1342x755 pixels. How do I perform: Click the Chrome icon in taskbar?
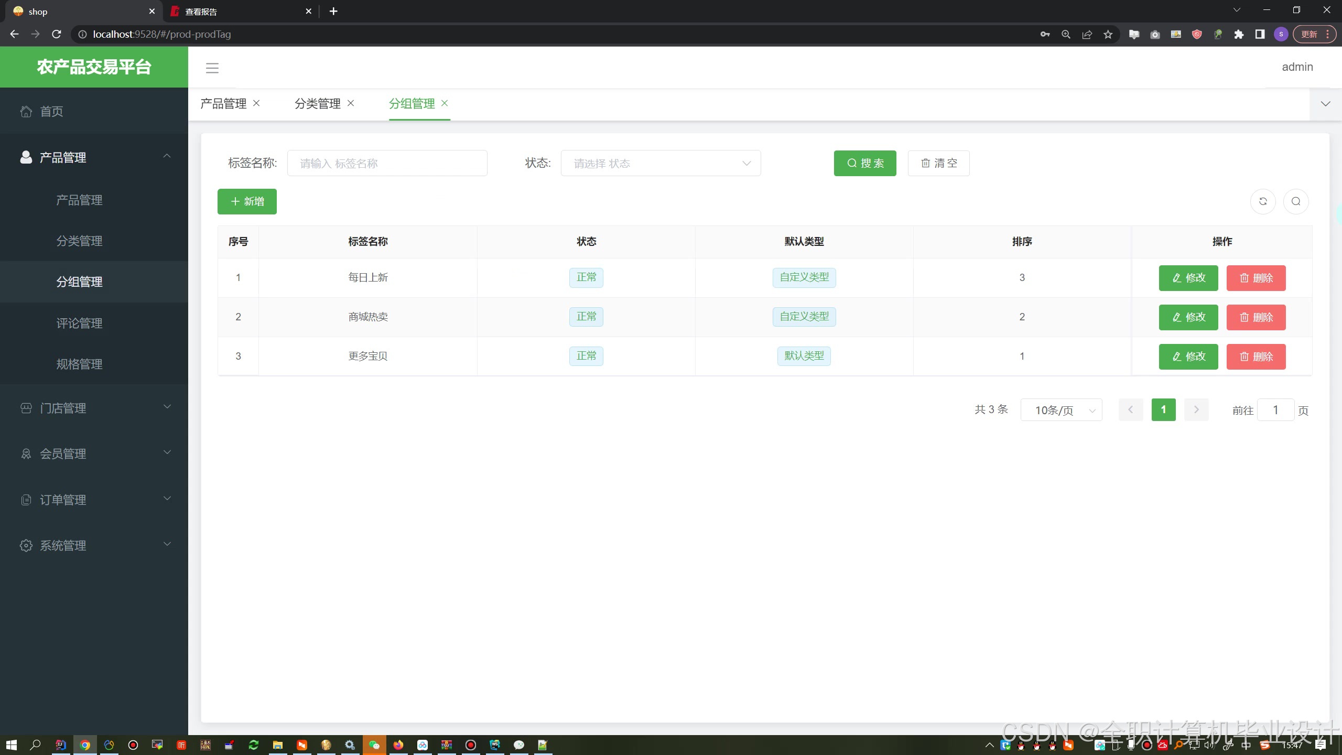pyautogui.click(x=85, y=745)
